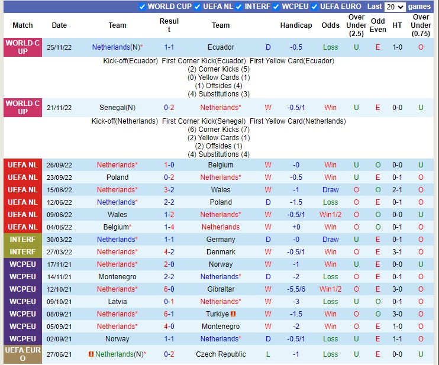439x365 pixels.
Task: Click the Result column header
Action: point(169,25)
